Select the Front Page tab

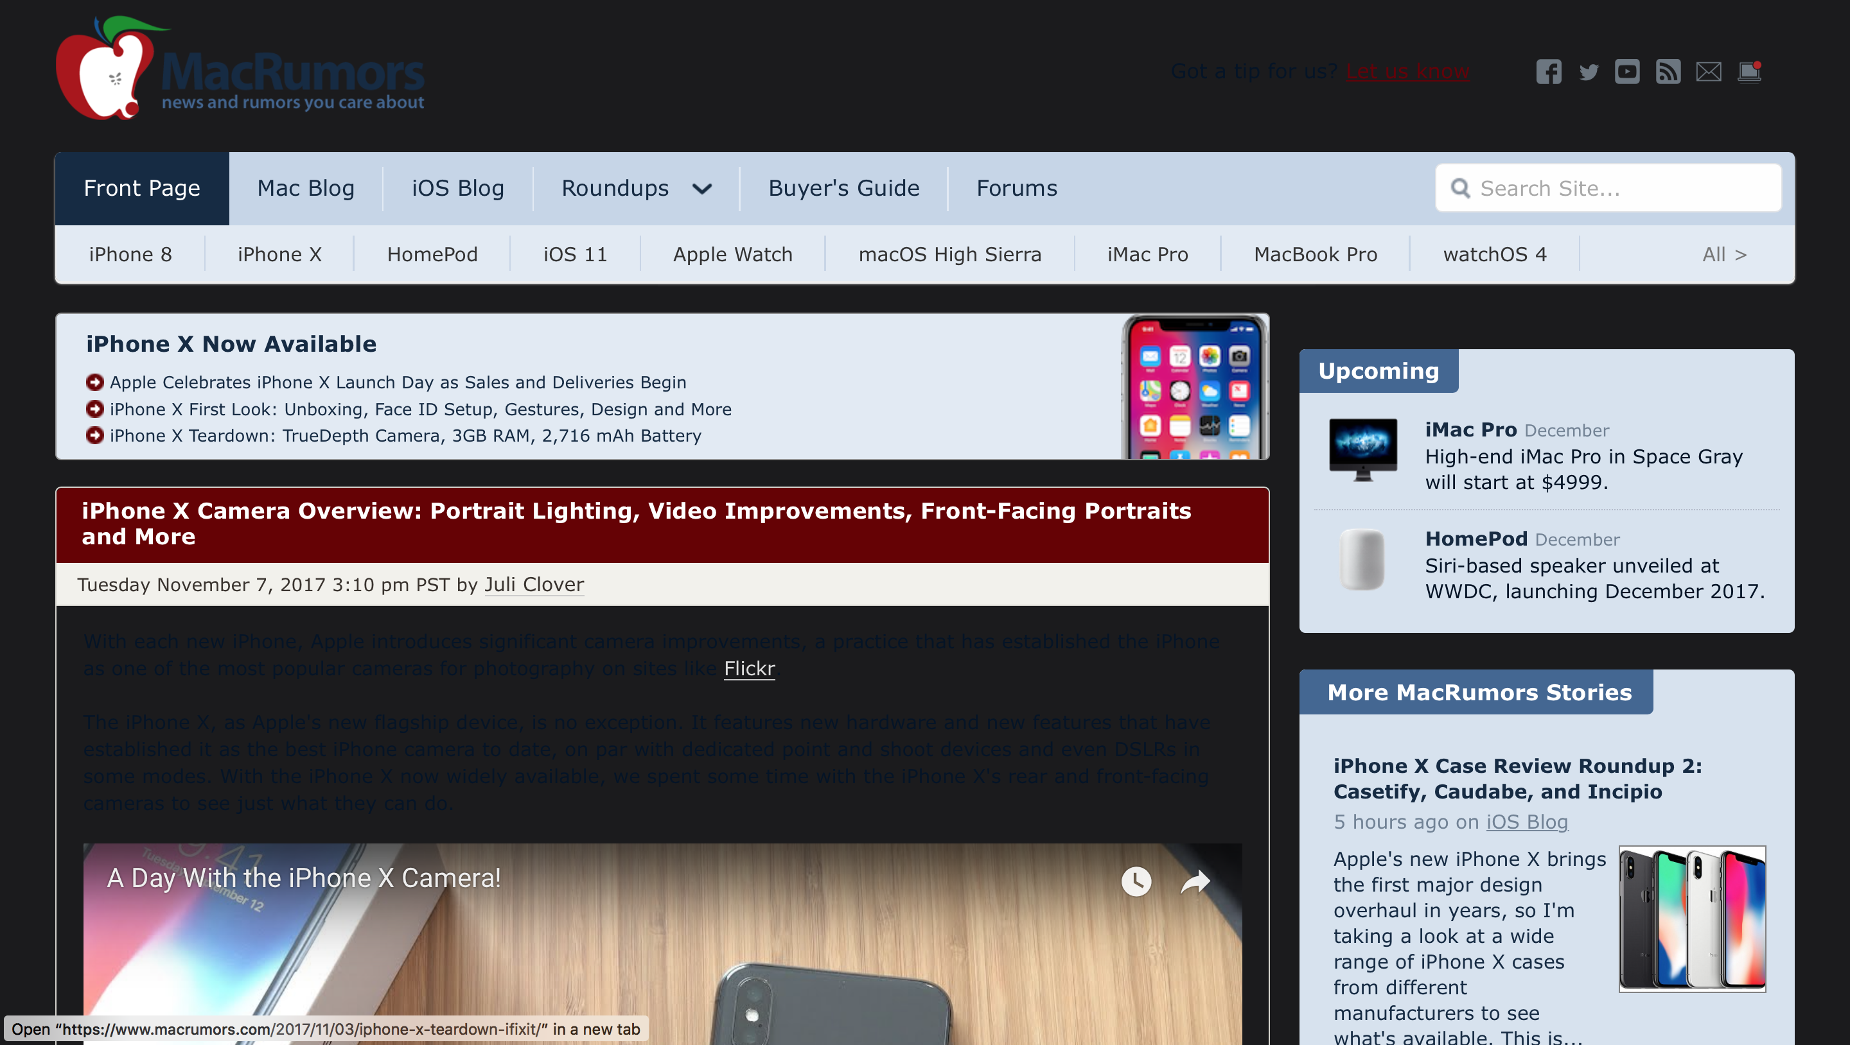click(142, 188)
